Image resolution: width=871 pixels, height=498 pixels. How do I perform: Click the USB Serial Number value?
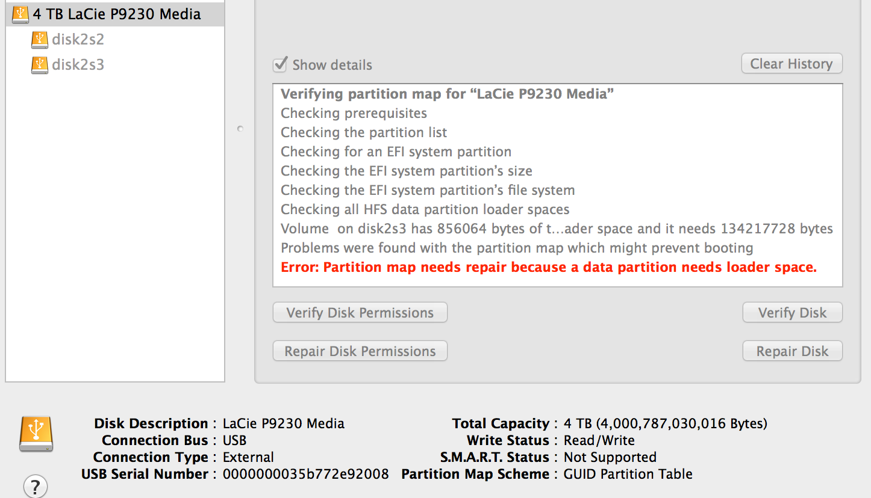pos(305,474)
